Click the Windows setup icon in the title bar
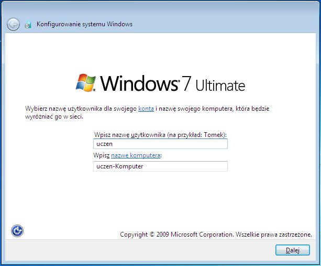This screenshot has width=321, height=266. pyautogui.click(x=28, y=25)
